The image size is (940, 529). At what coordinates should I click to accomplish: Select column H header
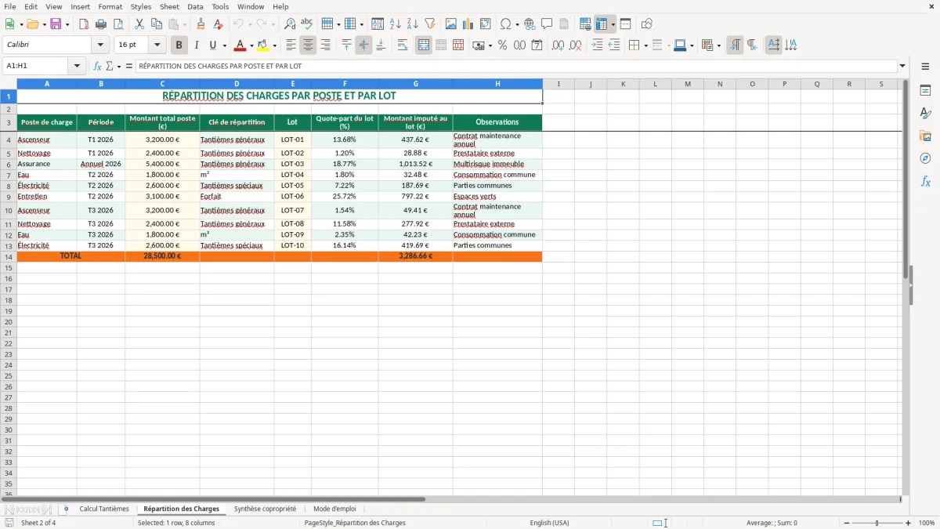click(497, 84)
